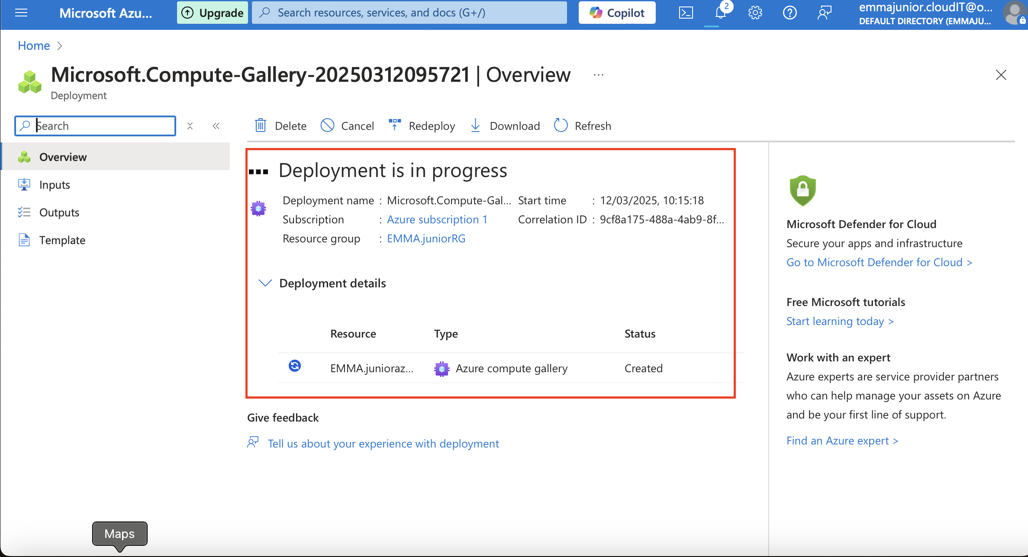1028x557 pixels.
Task: Open the hamburger portal menu
Action: click(21, 13)
